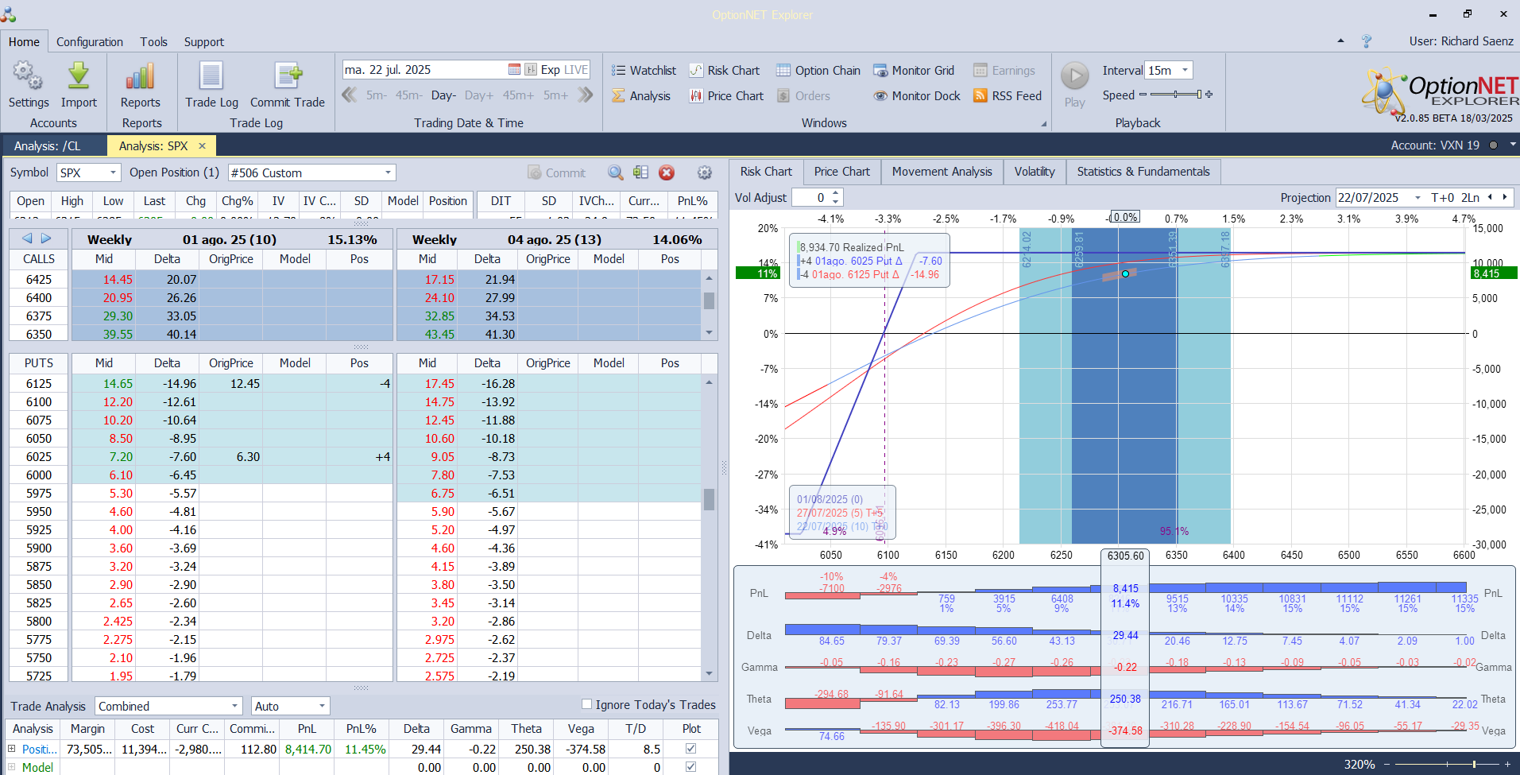Open the Symbol SPX dropdown
The height and width of the screenshot is (775, 1520).
tap(113, 172)
